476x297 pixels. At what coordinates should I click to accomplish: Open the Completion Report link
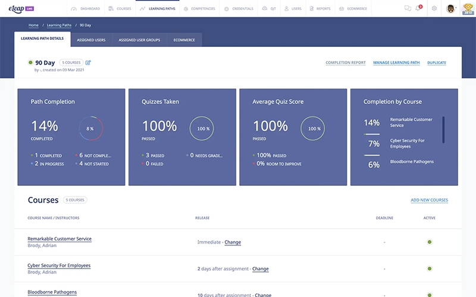coord(345,62)
